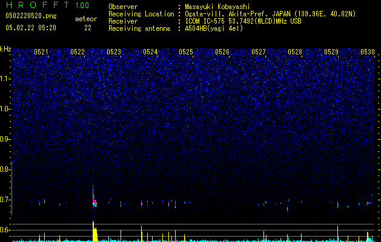Click the HROFFT 1.0.0 title text
The width and height of the screenshot is (381, 242).
[47, 5]
